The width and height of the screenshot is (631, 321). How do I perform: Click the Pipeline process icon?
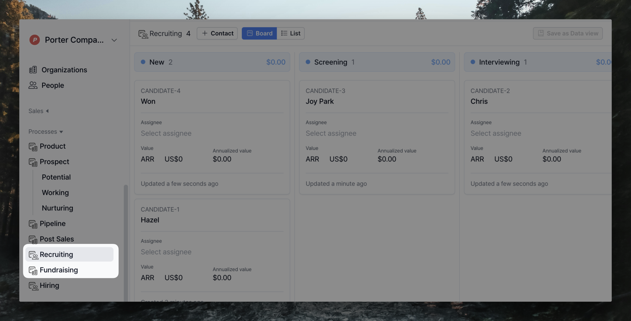point(33,224)
